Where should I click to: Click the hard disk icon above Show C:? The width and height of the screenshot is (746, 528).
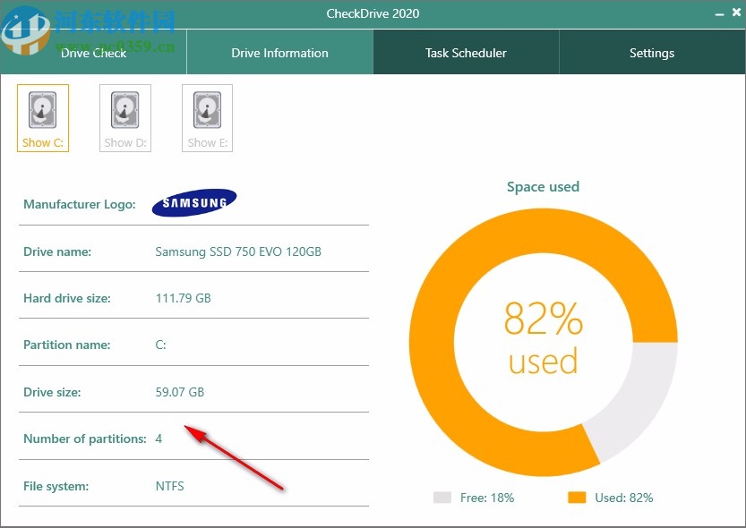(x=42, y=109)
